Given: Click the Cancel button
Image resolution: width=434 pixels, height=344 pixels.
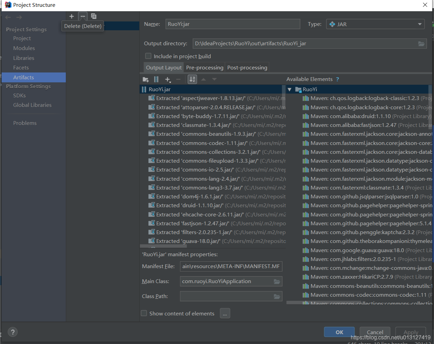Looking at the screenshot, I should (x=375, y=332).
